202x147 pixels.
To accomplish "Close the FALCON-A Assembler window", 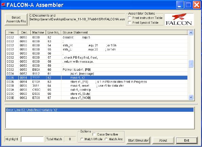I will [x=197, y=5].
